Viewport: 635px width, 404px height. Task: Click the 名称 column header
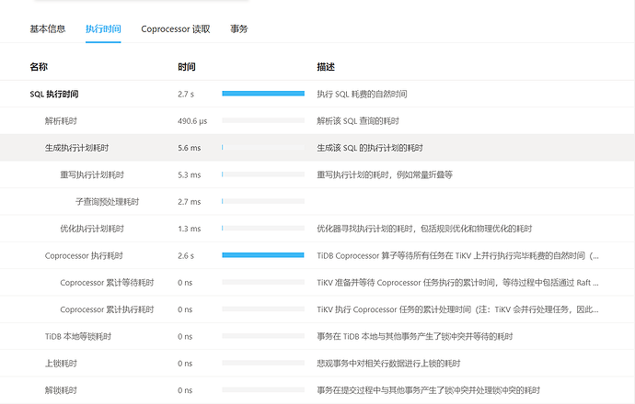point(39,67)
